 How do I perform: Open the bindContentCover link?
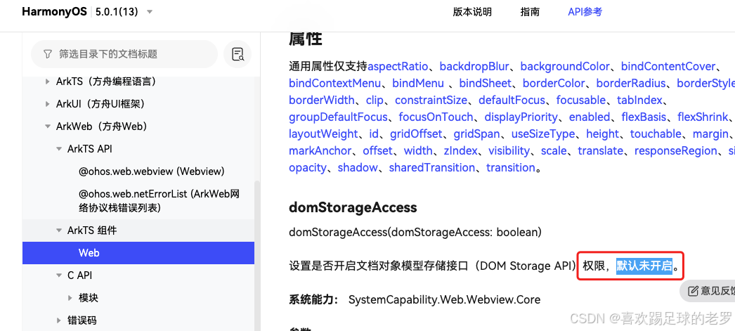[668, 67]
